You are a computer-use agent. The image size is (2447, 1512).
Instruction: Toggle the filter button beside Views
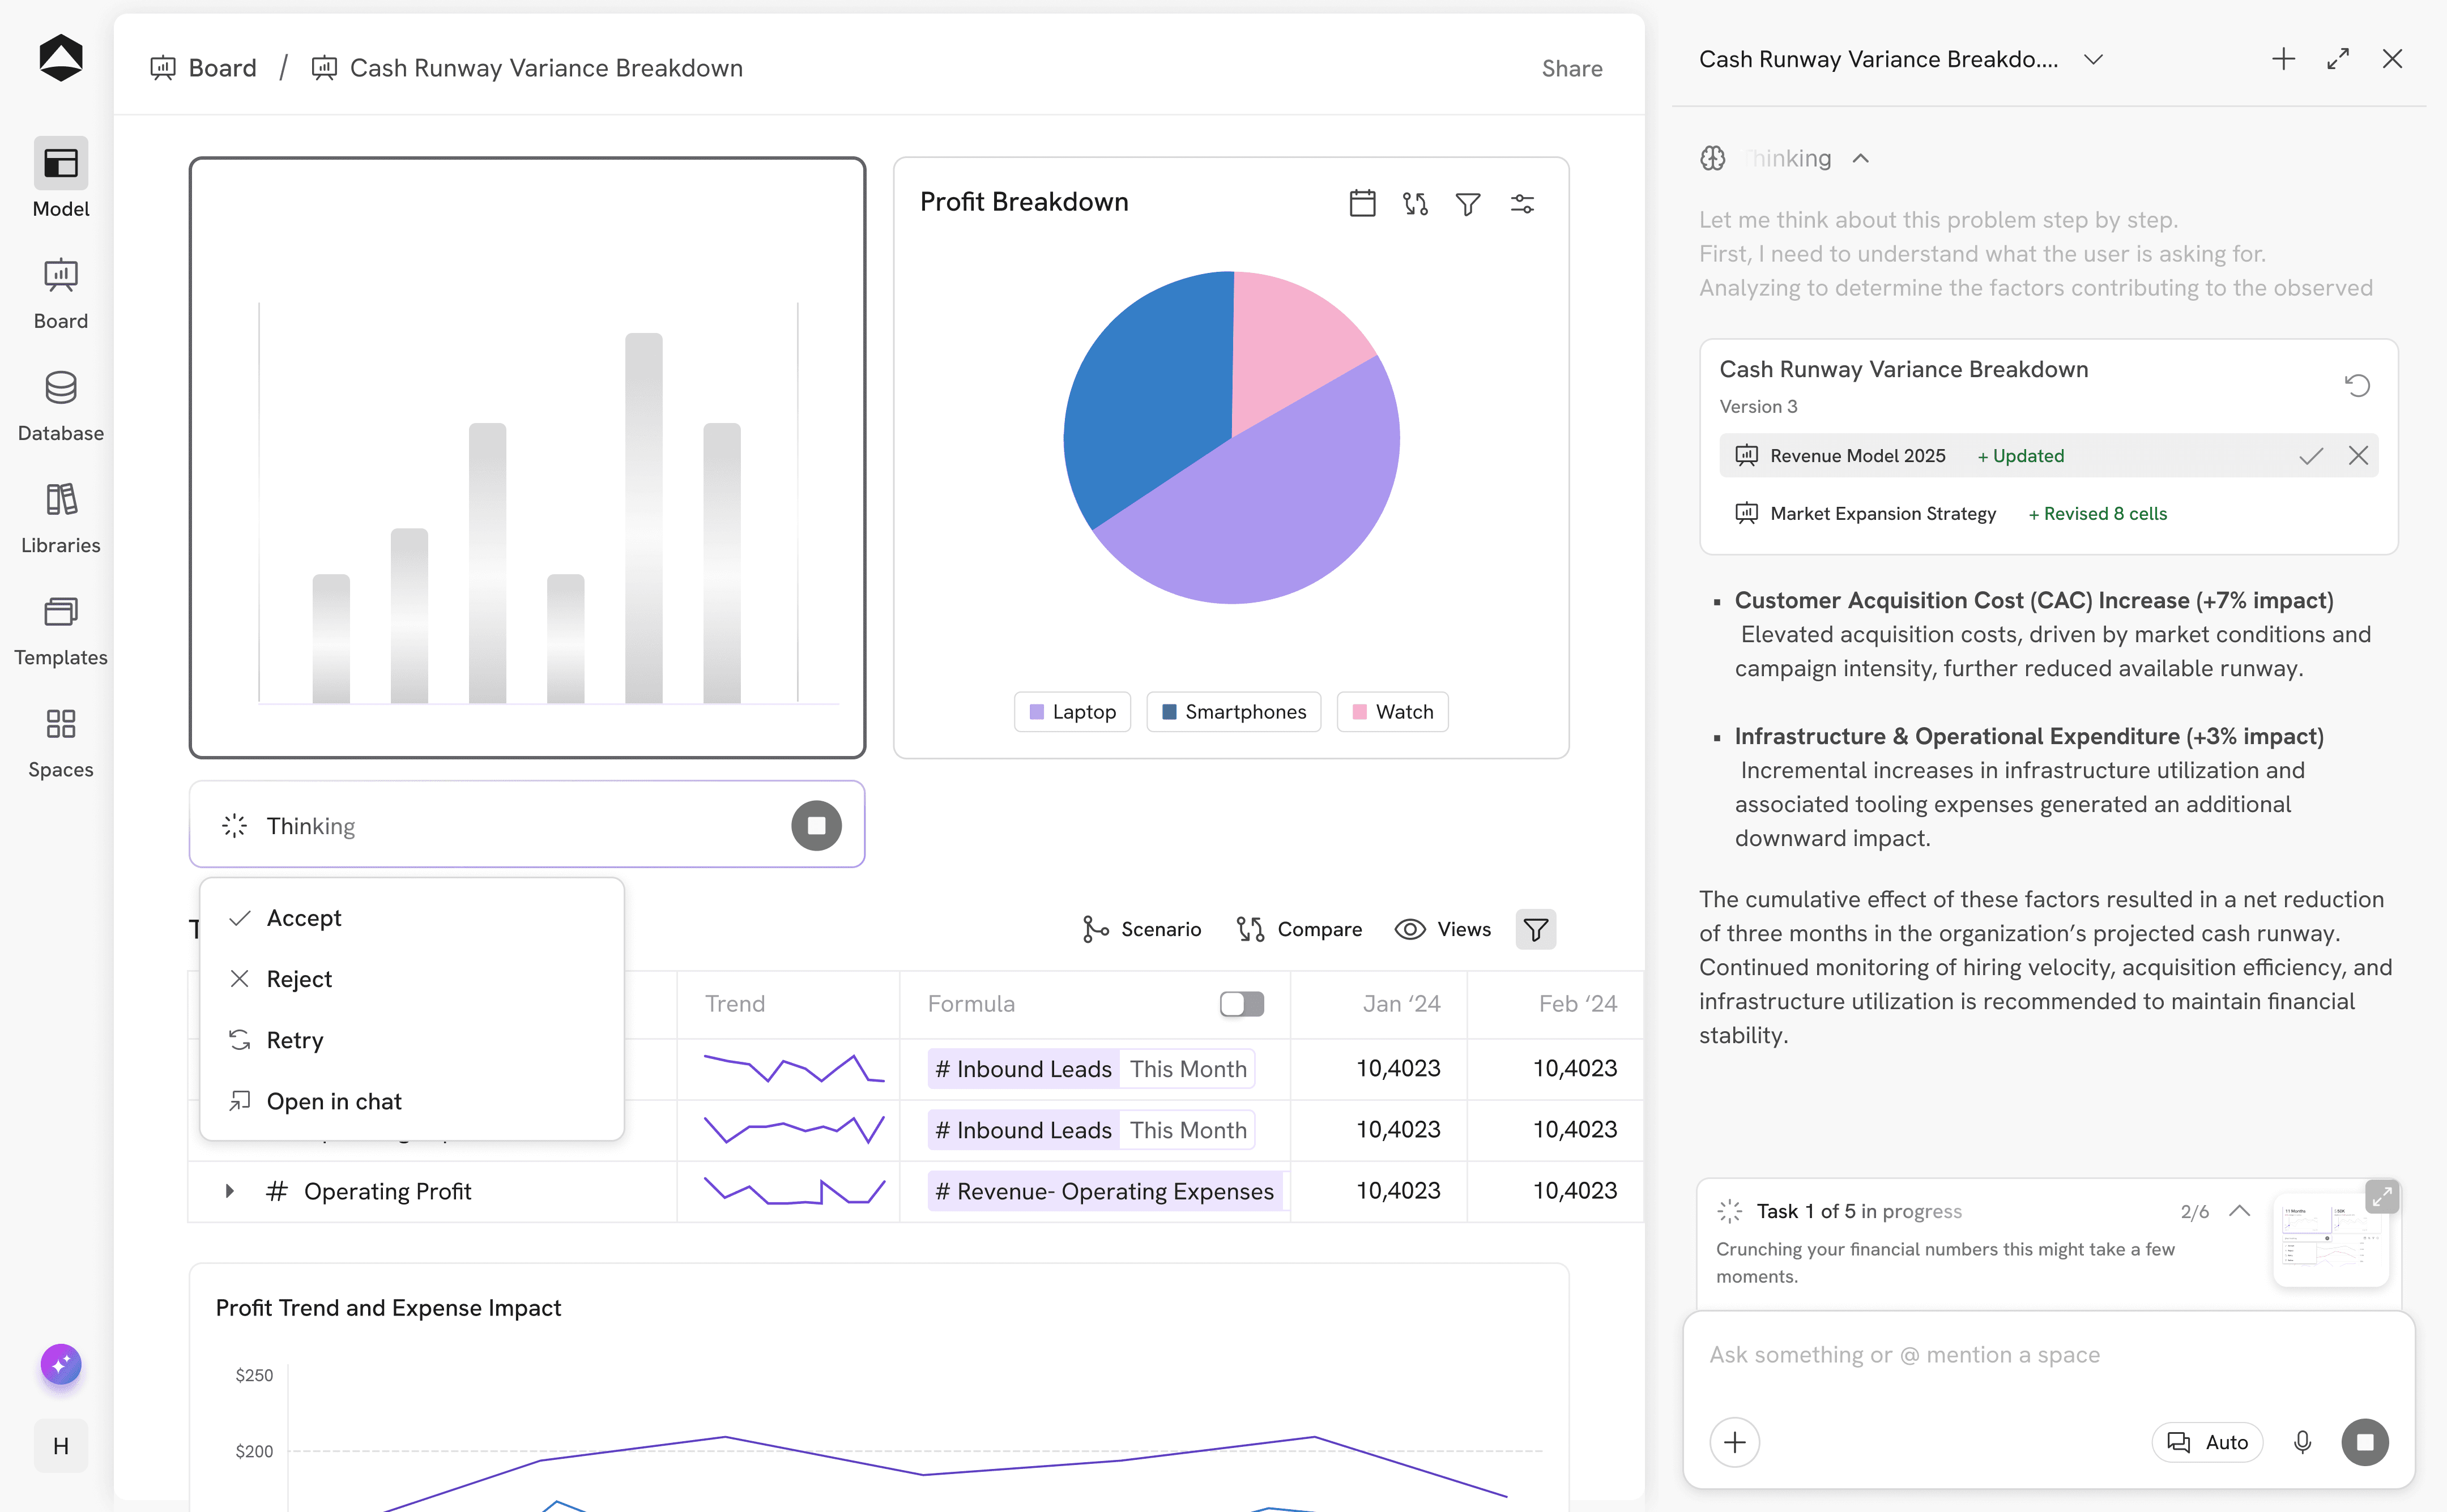[1535, 929]
